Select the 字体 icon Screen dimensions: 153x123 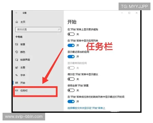pos(17,75)
